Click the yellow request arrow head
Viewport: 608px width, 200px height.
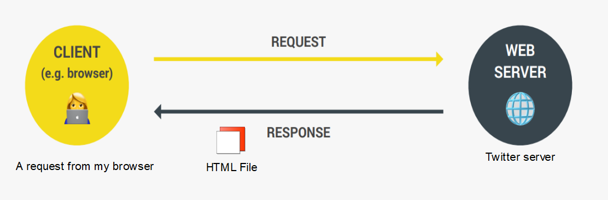pos(440,59)
